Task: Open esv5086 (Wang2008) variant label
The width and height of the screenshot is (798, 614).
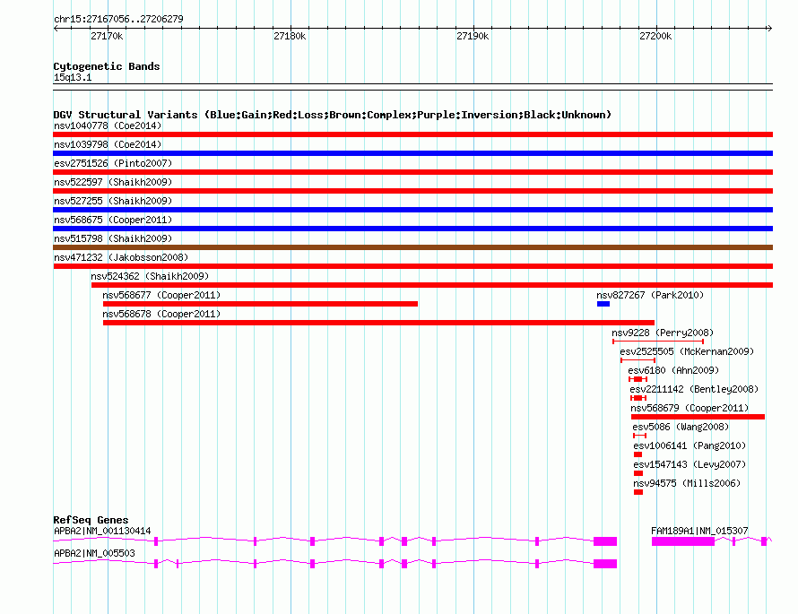Action: coord(681,427)
